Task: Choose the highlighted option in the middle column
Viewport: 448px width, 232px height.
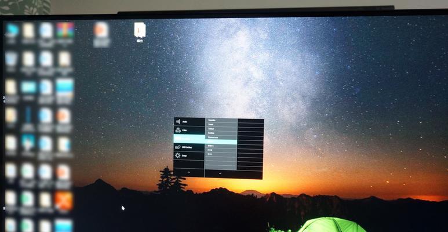Action: 221,142
